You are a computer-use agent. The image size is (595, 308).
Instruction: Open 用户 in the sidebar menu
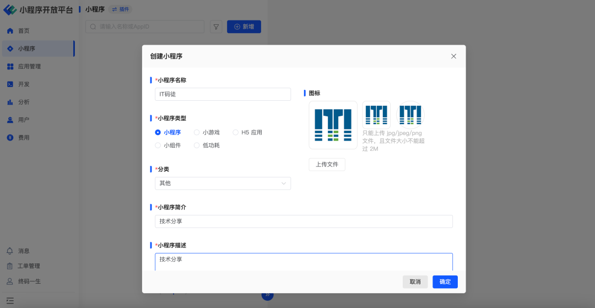click(23, 120)
